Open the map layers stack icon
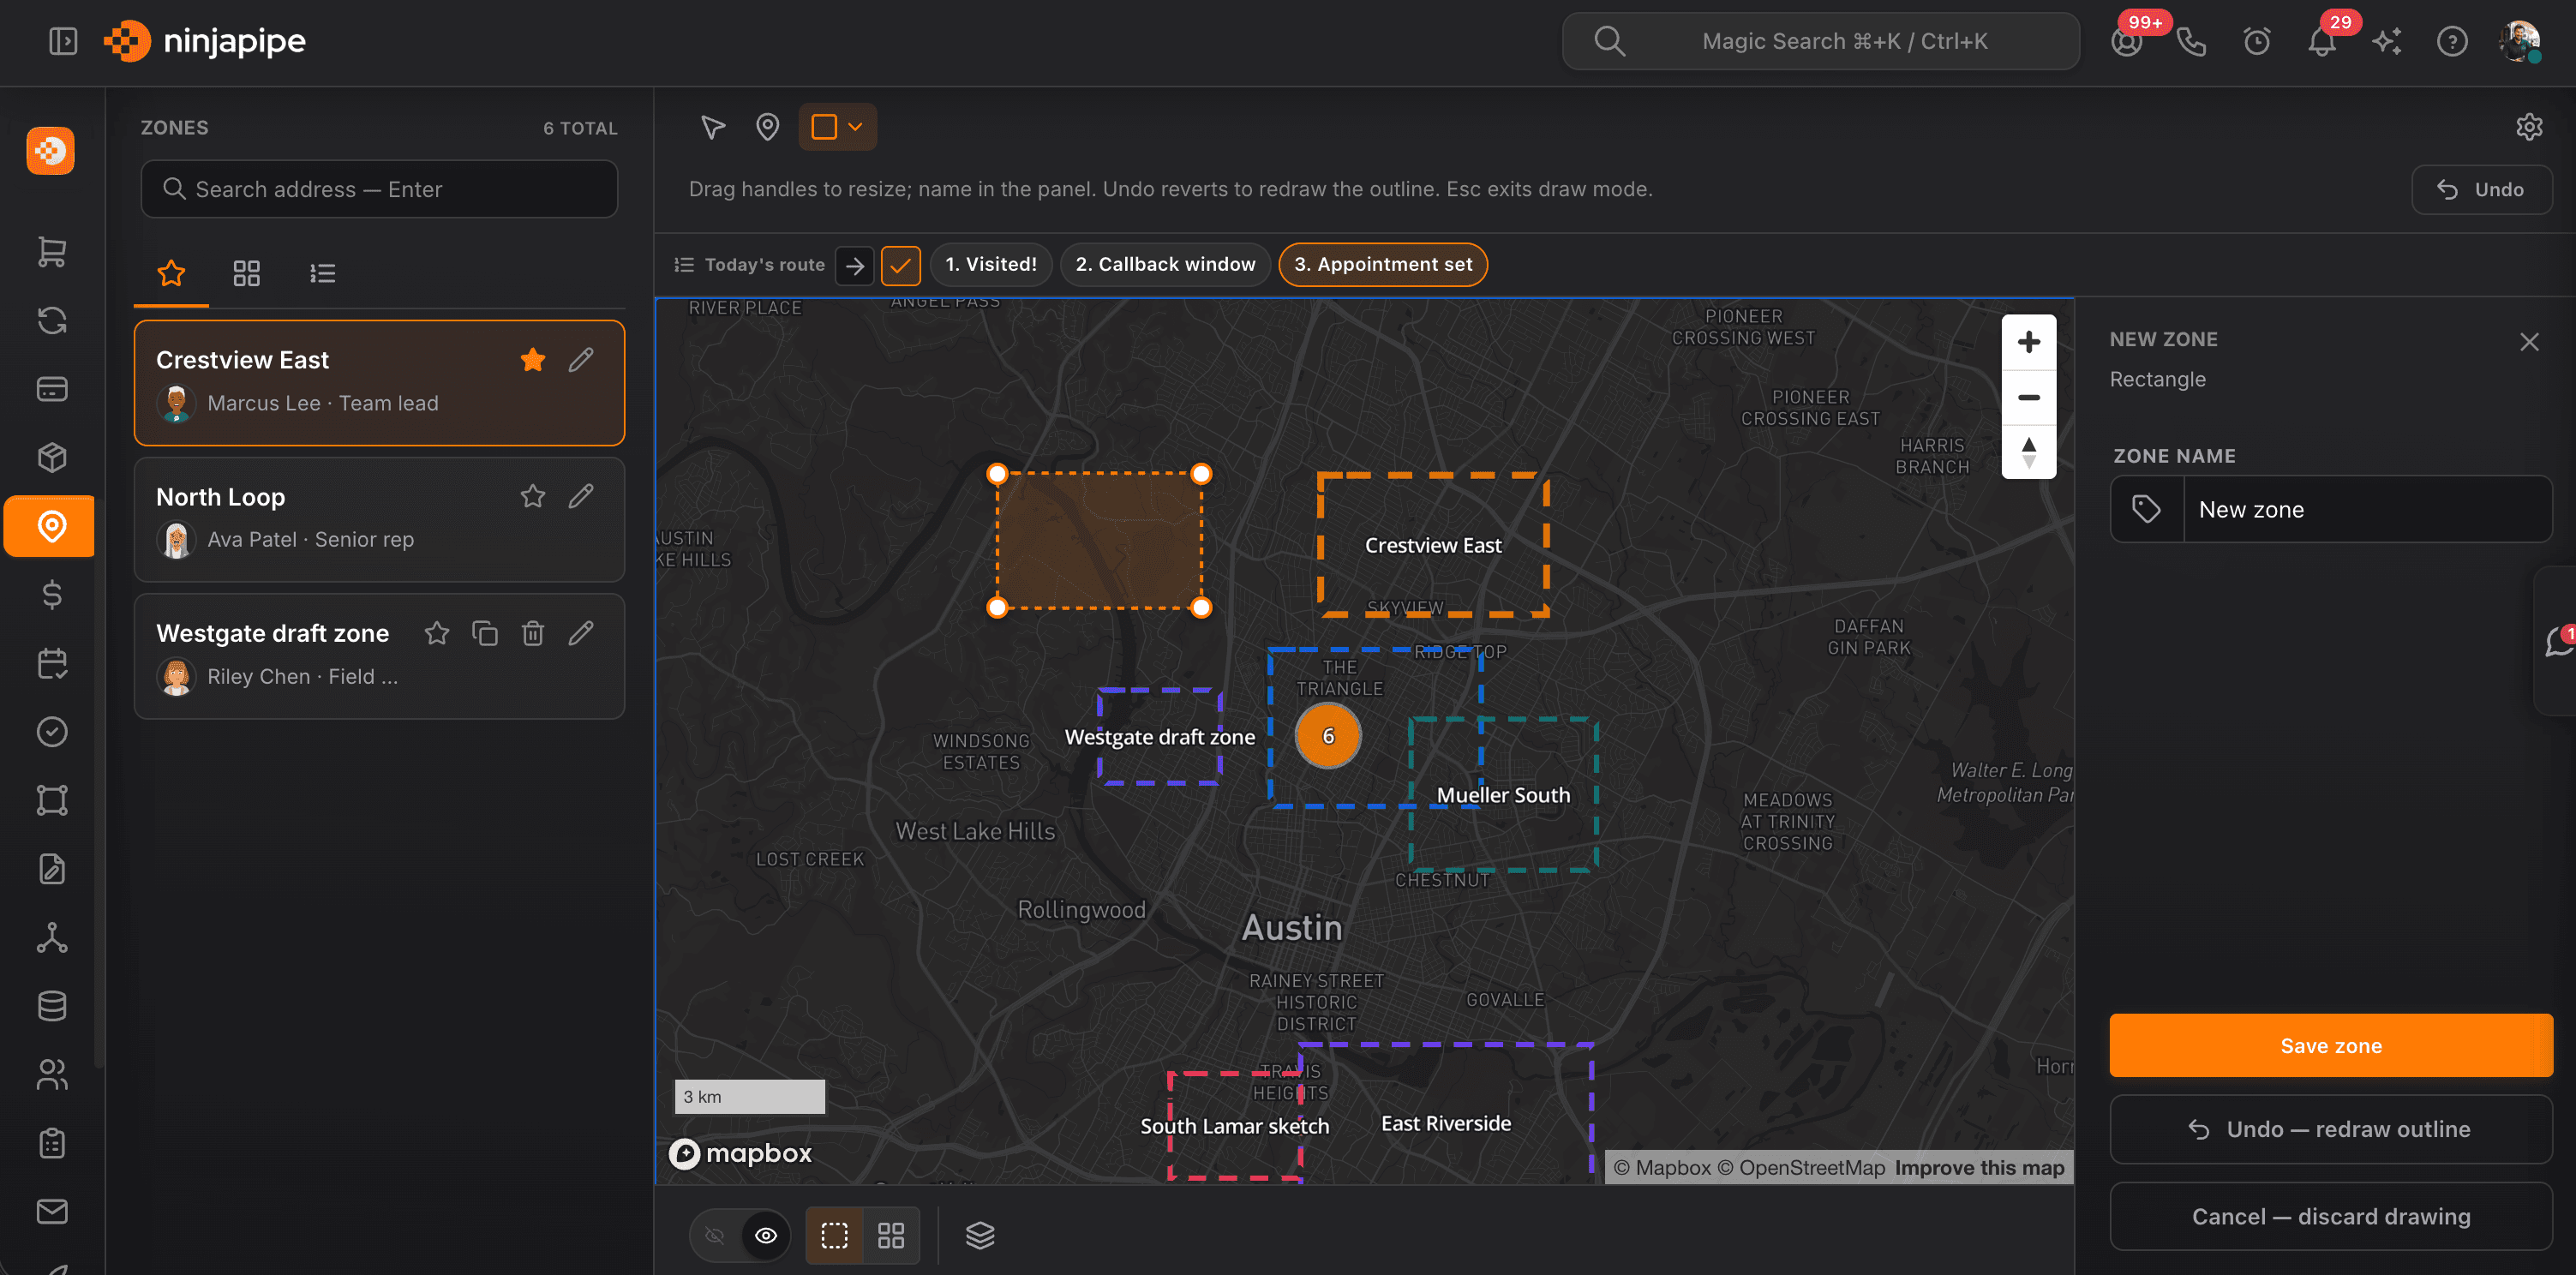Screen dimensions: 2576x1275 pos(980,1235)
